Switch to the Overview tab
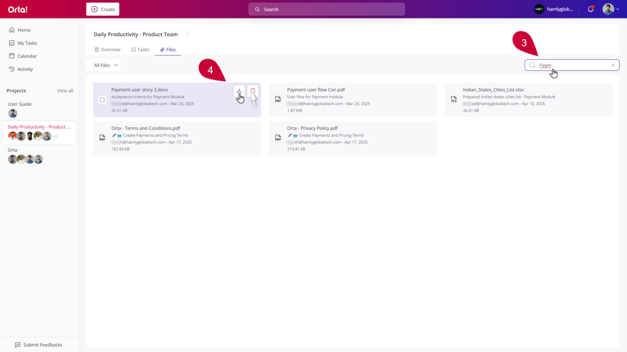 coord(107,50)
